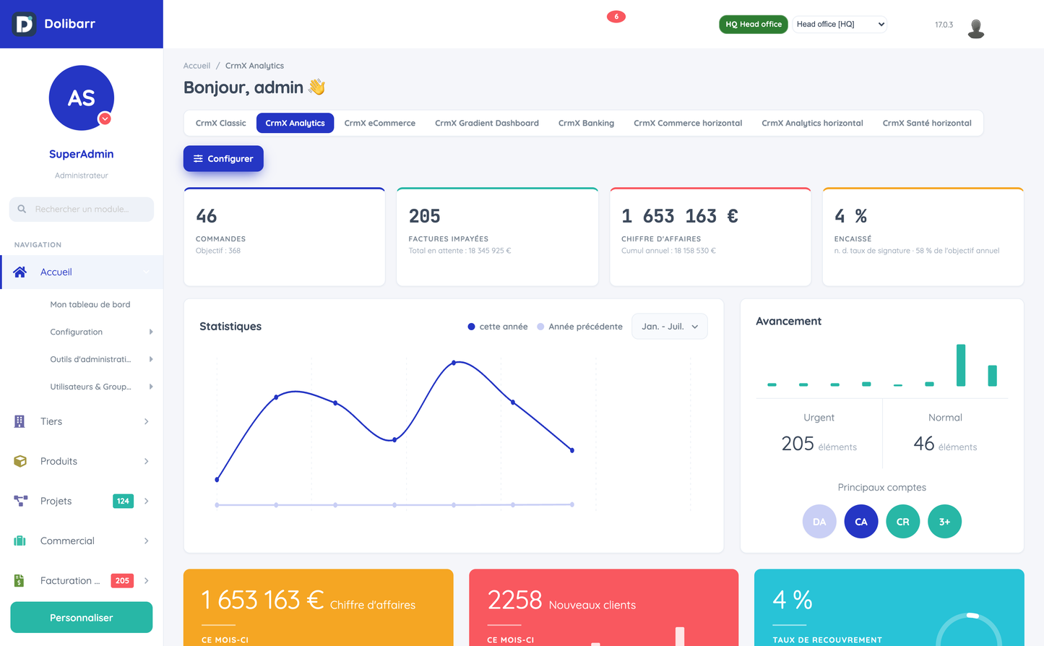
Task: Click the Configurer button
Action: (x=223, y=158)
